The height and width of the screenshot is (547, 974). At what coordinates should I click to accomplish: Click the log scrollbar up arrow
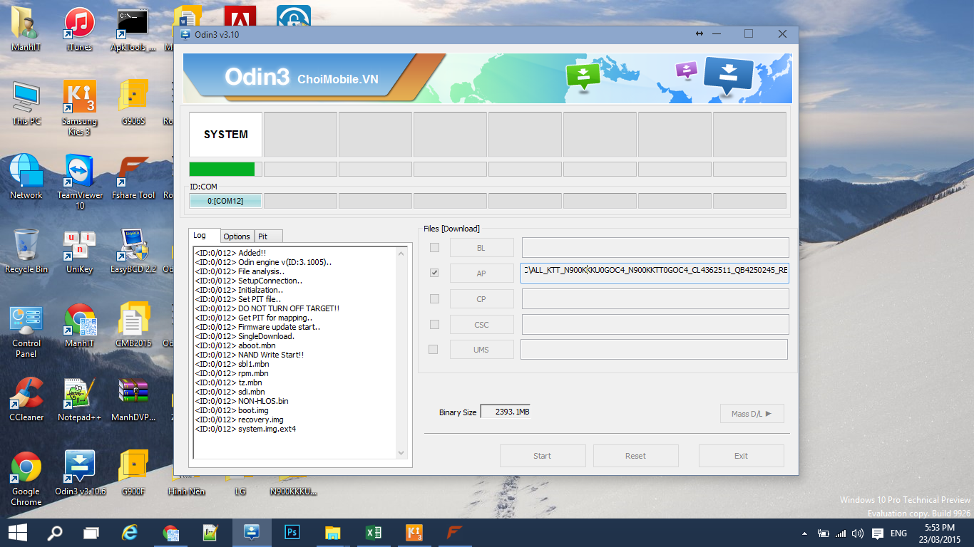point(401,253)
